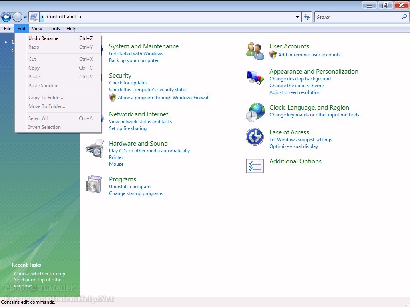The image size is (410, 307).
Task: Click the Back navigation arrow button
Action: [6, 17]
